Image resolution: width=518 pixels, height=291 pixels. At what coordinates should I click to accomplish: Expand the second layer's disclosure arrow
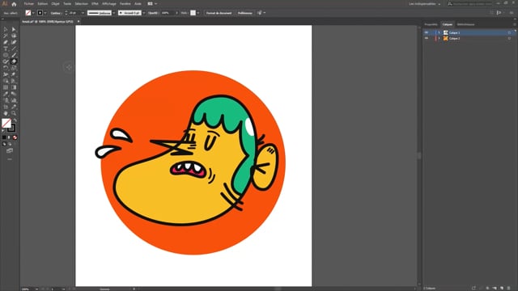pos(439,38)
